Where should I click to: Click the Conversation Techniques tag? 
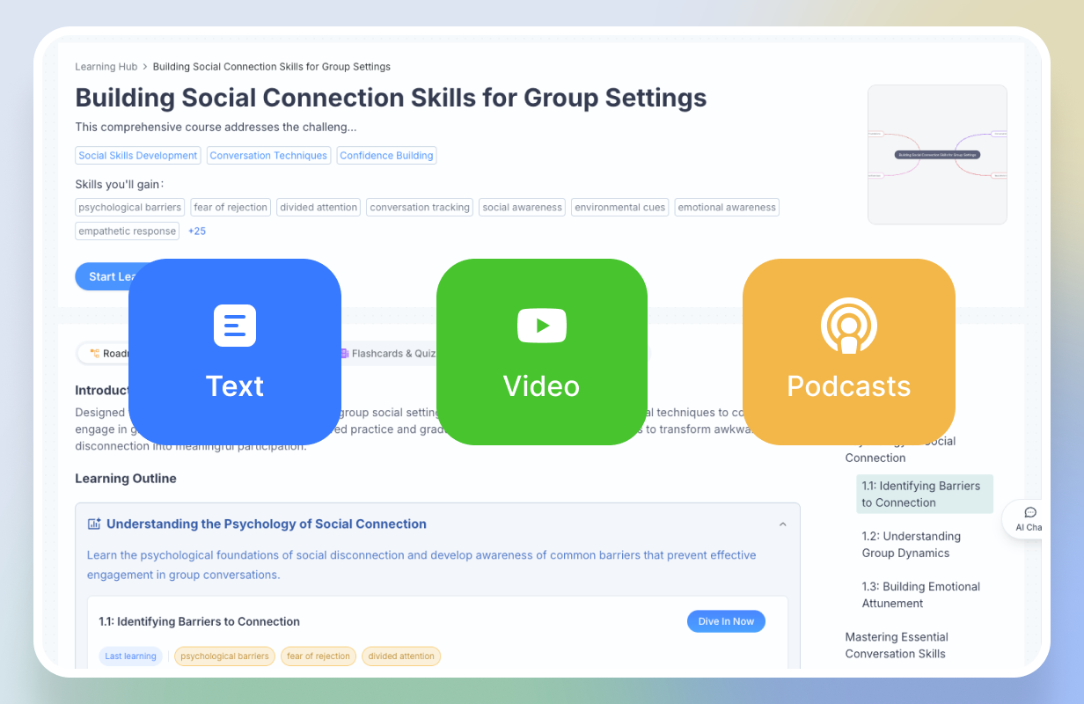(x=269, y=156)
